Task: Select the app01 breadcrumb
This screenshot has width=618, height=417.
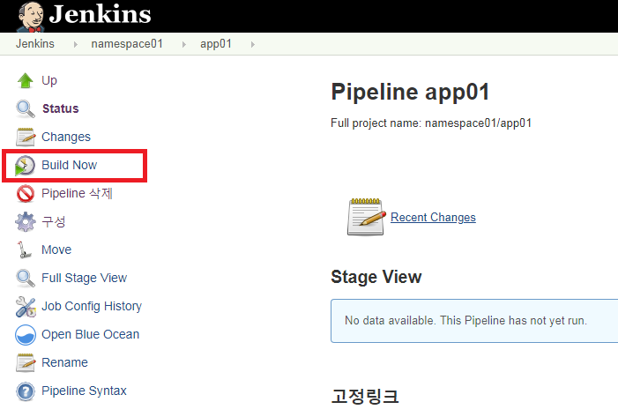Action: pos(216,44)
